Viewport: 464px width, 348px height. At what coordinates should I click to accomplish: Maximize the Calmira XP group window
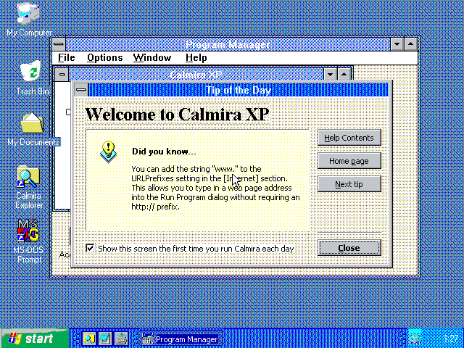(344, 74)
